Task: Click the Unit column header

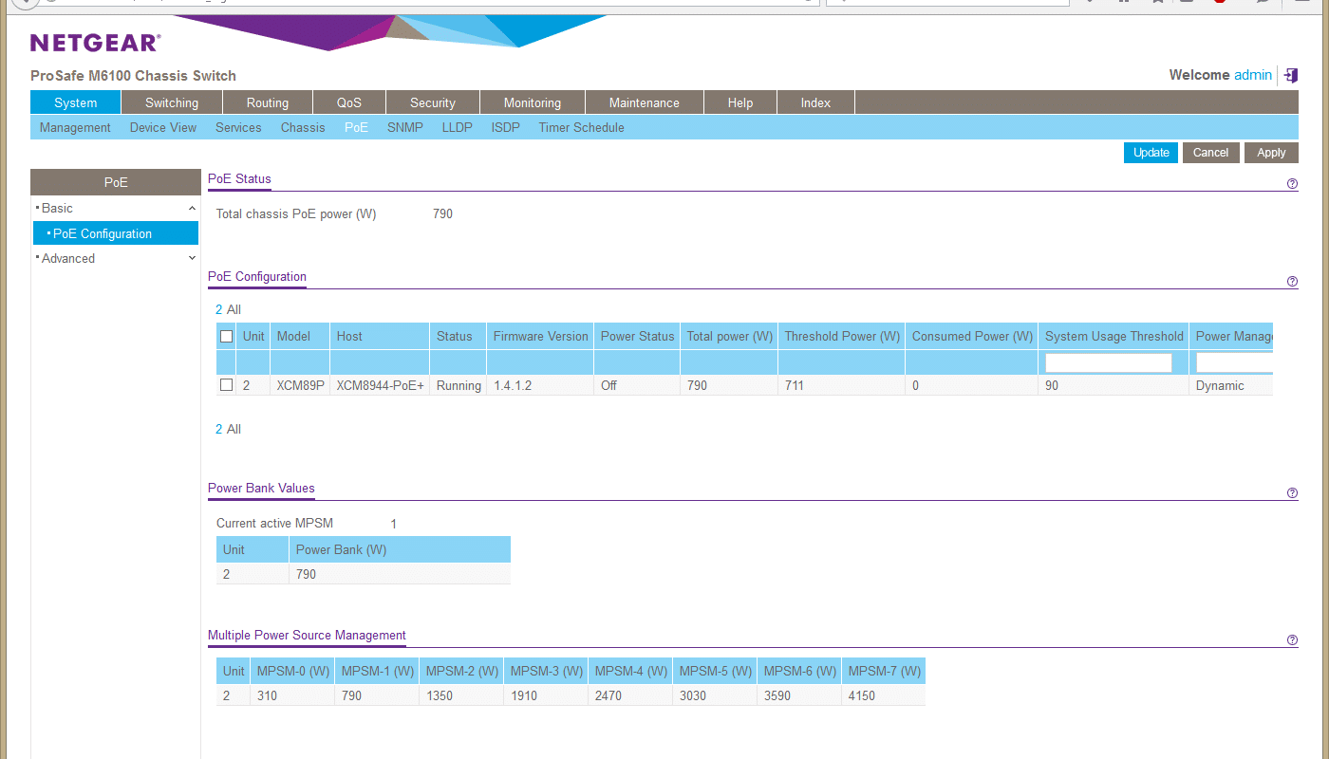Action: click(253, 336)
